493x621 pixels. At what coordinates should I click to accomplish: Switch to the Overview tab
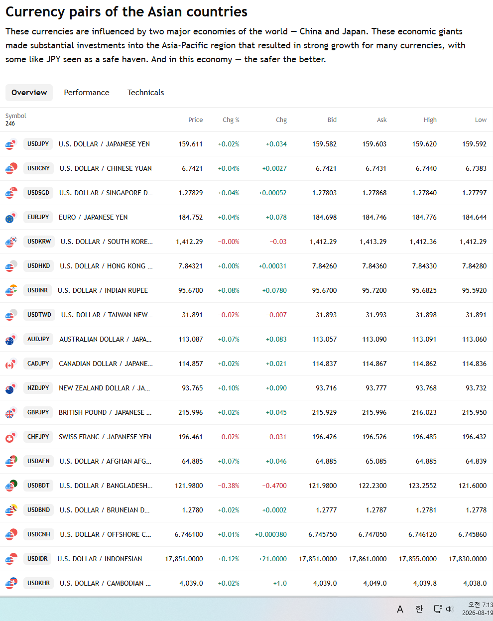click(x=29, y=93)
